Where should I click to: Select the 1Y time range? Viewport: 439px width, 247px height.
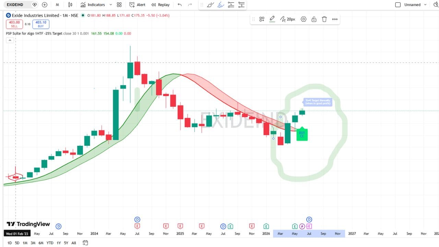click(x=59, y=243)
